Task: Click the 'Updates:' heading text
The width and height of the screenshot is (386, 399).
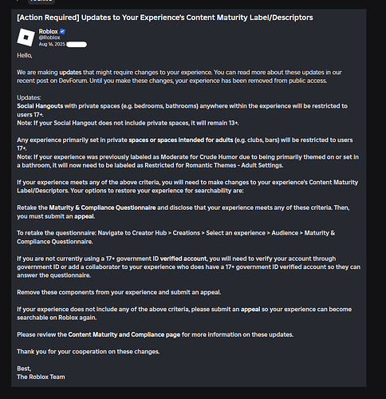Action: coord(29,97)
